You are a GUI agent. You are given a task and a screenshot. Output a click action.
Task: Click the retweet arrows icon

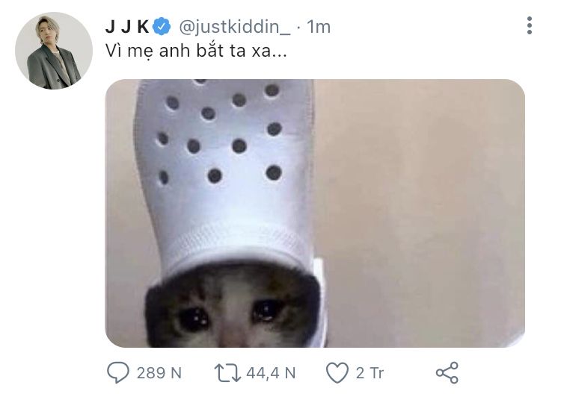tap(227, 373)
